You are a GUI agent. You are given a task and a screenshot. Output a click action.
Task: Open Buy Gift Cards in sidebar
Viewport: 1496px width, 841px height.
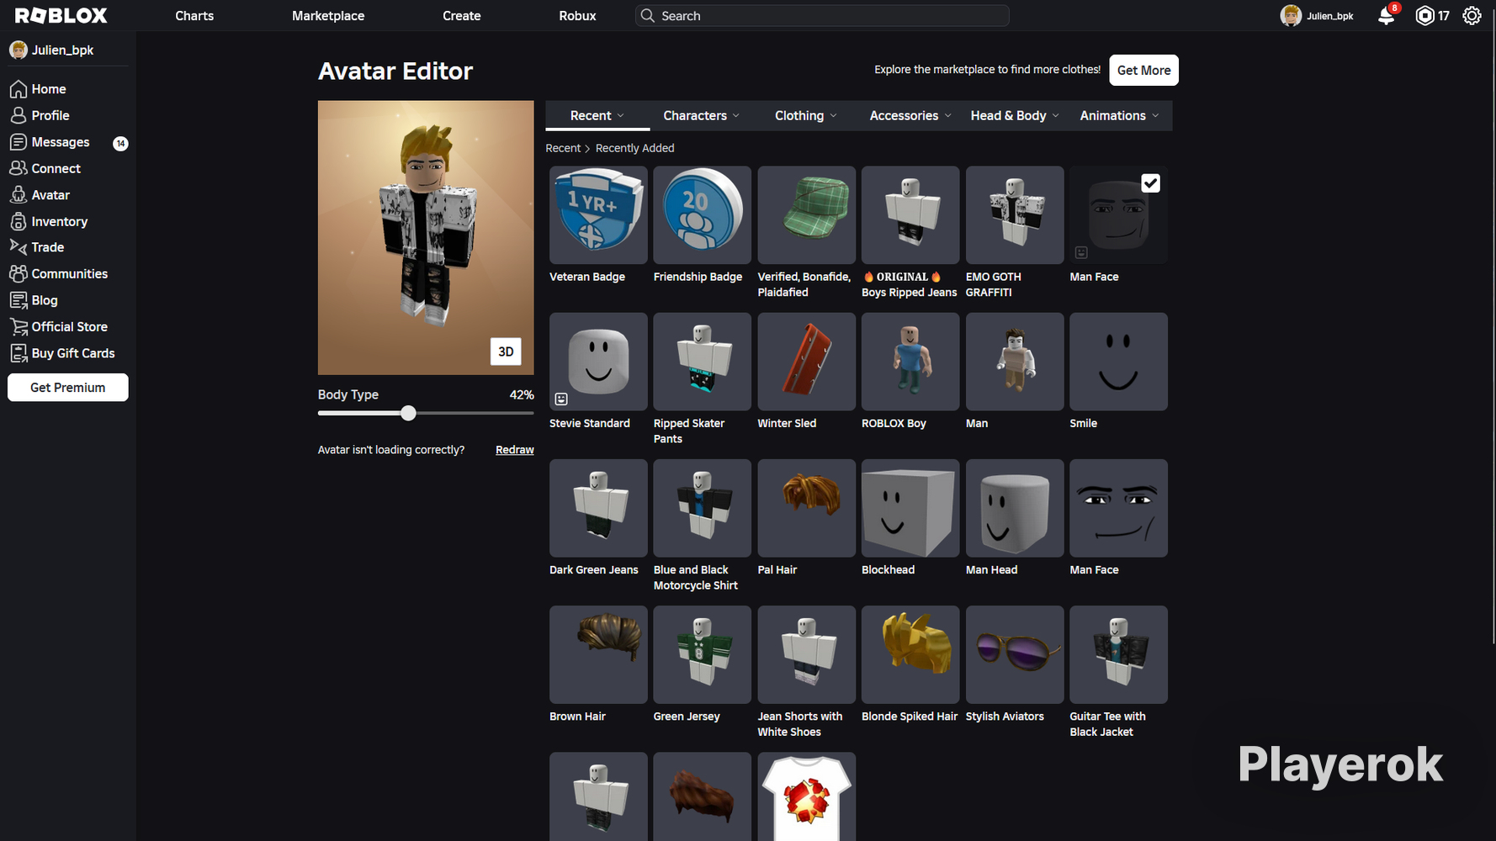pyautogui.click(x=72, y=353)
